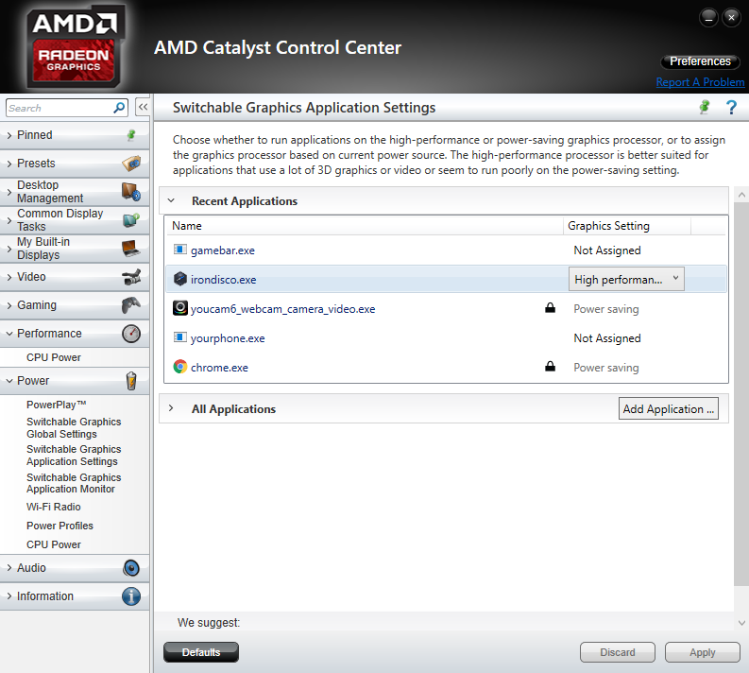Click Not Assigned setting for gamebar.exe
The image size is (749, 673).
coord(607,250)
